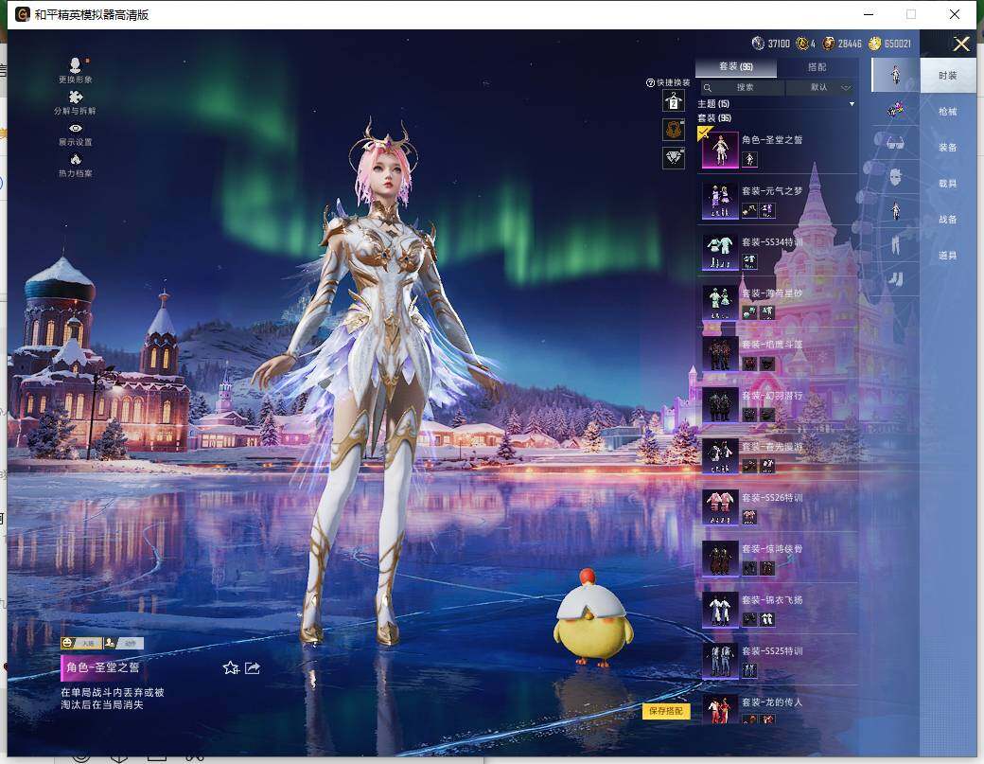This screenshot has height=764, width=984.
Task: Click the 入场 emote tag
Action: (81, 644)
